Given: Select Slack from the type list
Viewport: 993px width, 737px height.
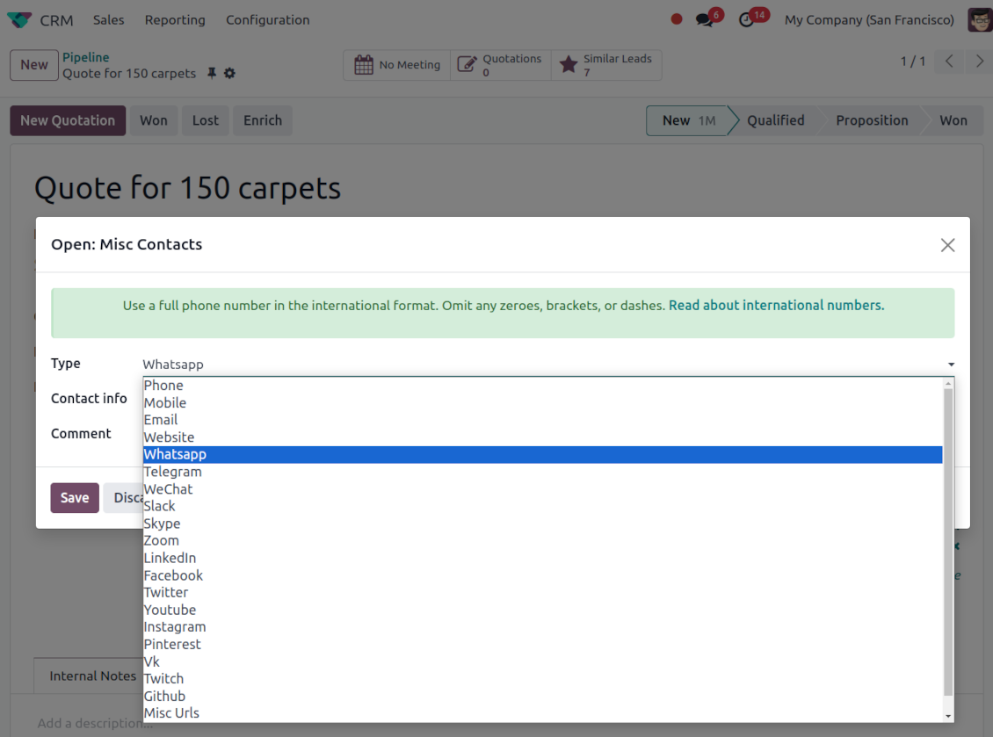Looking at the screenshot, I should point(543,507).
